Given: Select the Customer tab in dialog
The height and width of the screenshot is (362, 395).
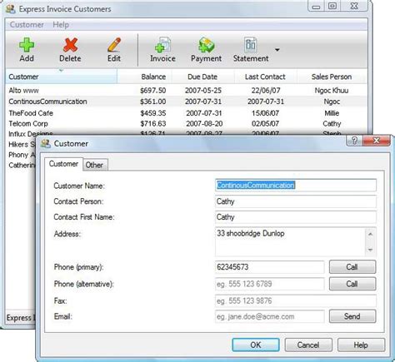Looking at the screenshot, I should [x=63, y=164].
